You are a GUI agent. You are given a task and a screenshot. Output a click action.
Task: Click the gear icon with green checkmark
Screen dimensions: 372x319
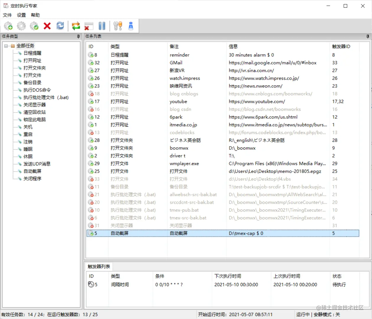pyautogui.click(x=34, y=26)
